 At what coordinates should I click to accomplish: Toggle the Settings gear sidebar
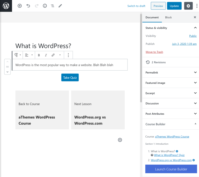[x=188, y=6]
